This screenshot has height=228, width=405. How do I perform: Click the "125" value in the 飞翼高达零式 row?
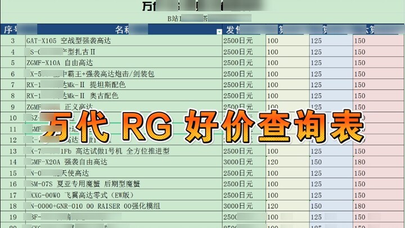(331, 195)
